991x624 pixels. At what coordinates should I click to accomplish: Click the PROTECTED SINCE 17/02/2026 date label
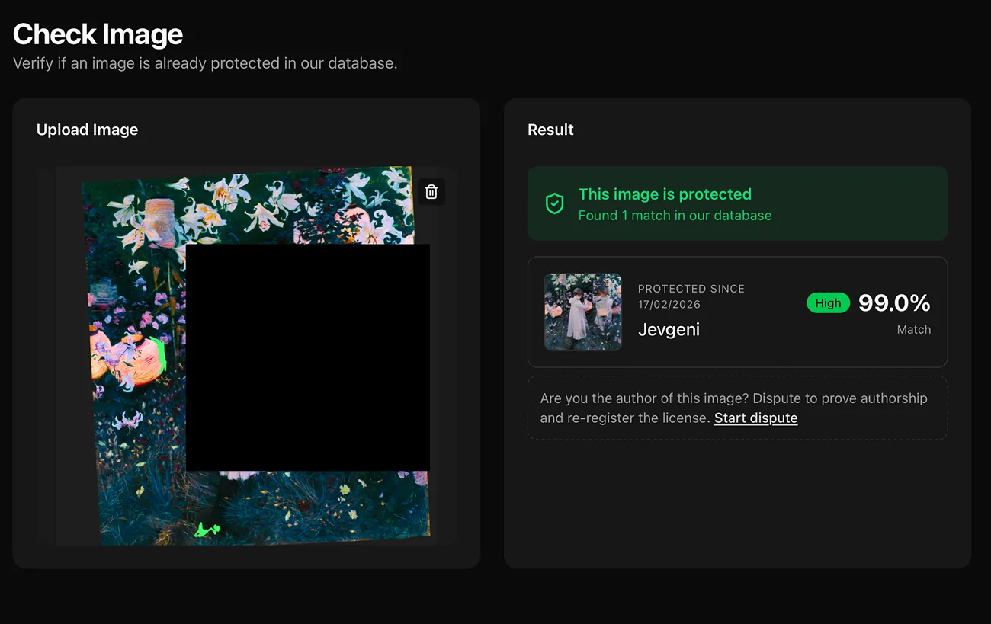(x=691, y=296)
